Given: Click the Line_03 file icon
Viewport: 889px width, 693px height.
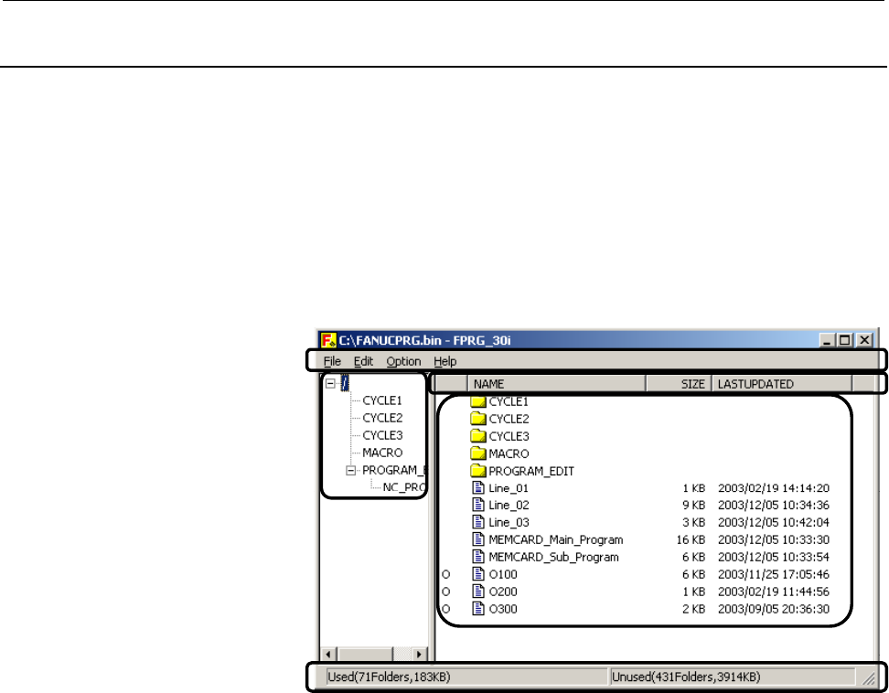Looking at the screenshot, I should [478, 522].
